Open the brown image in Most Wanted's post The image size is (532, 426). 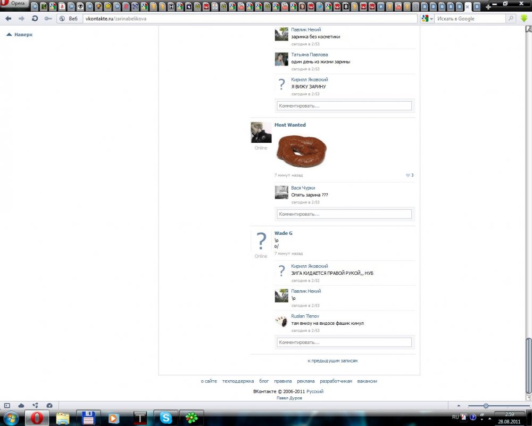click(x=301, y=151)
